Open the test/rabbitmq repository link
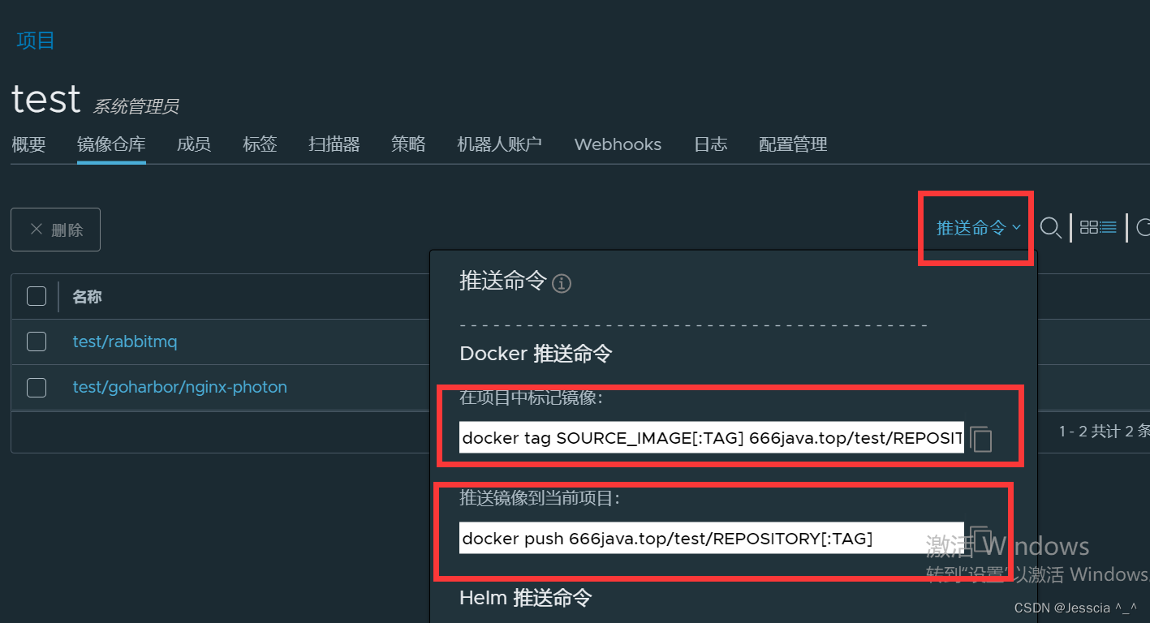Screen dimensions: 1150x623 125,342
